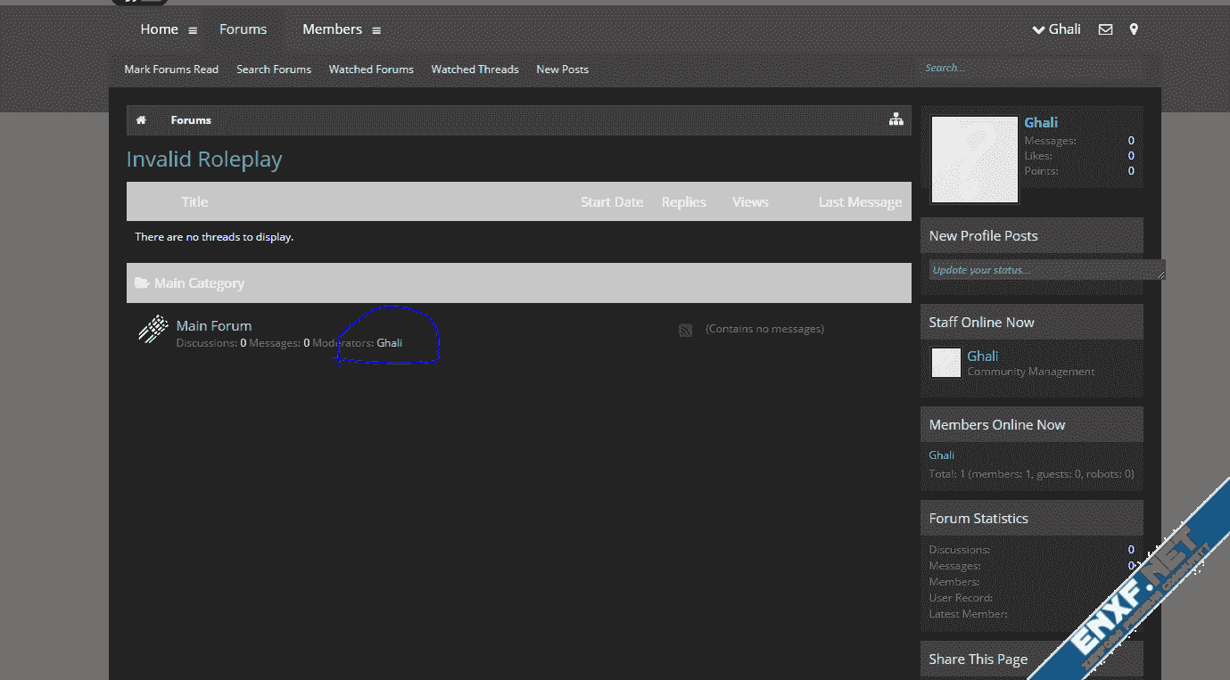The height and width of the screenshot is (680, 1230).
Task: Click the RSS feed icon for Main Forum
Action: pyautogui.click(x=685, y=331)
